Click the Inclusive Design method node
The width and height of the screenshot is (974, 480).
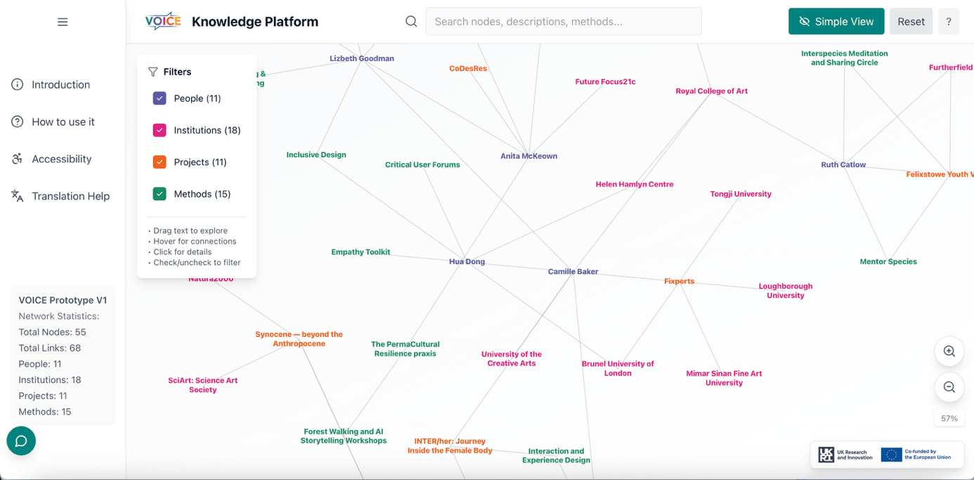click(x=316, y=155)
